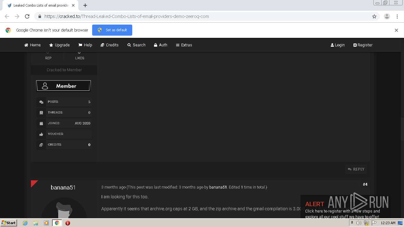Expand the Extras menu

[x=184, y=45]
